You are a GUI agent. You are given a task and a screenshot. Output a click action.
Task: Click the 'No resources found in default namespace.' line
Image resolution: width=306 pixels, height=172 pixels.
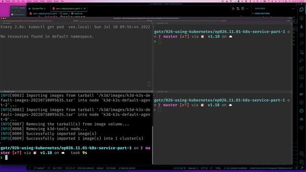pyautogui.click(x=47, y=36)
